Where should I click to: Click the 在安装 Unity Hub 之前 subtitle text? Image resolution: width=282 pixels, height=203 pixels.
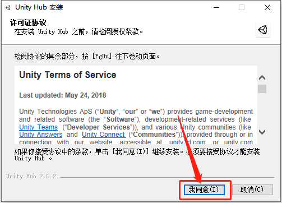click(x=78, y=31)
